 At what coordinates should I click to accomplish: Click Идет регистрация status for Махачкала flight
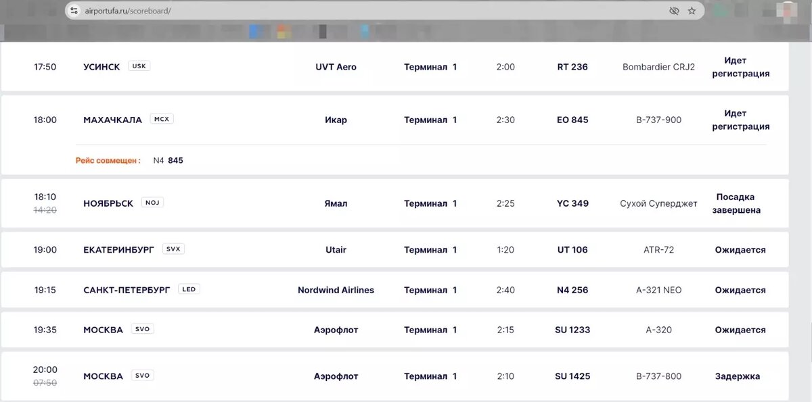coord(740,120)
